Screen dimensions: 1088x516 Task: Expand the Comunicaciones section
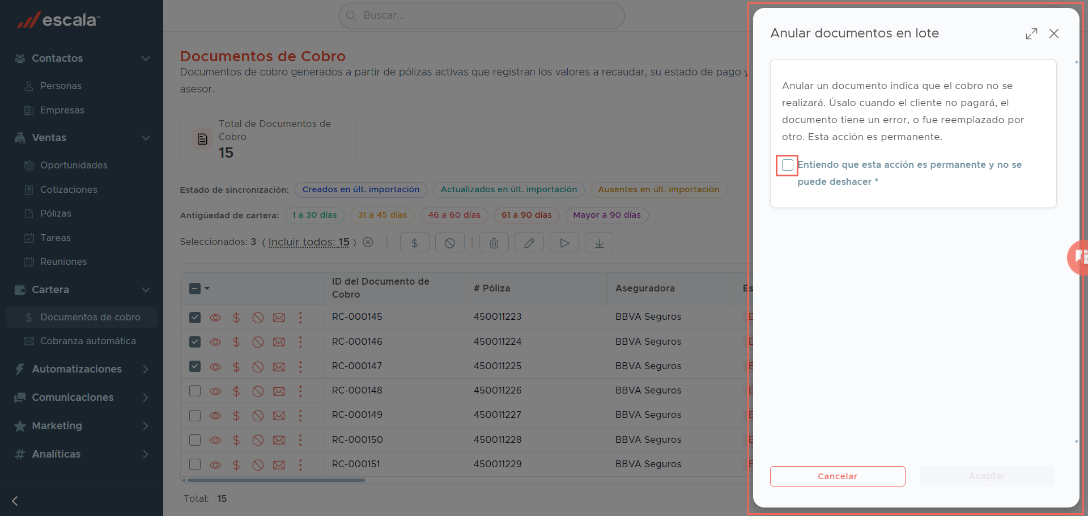(146, 397)
